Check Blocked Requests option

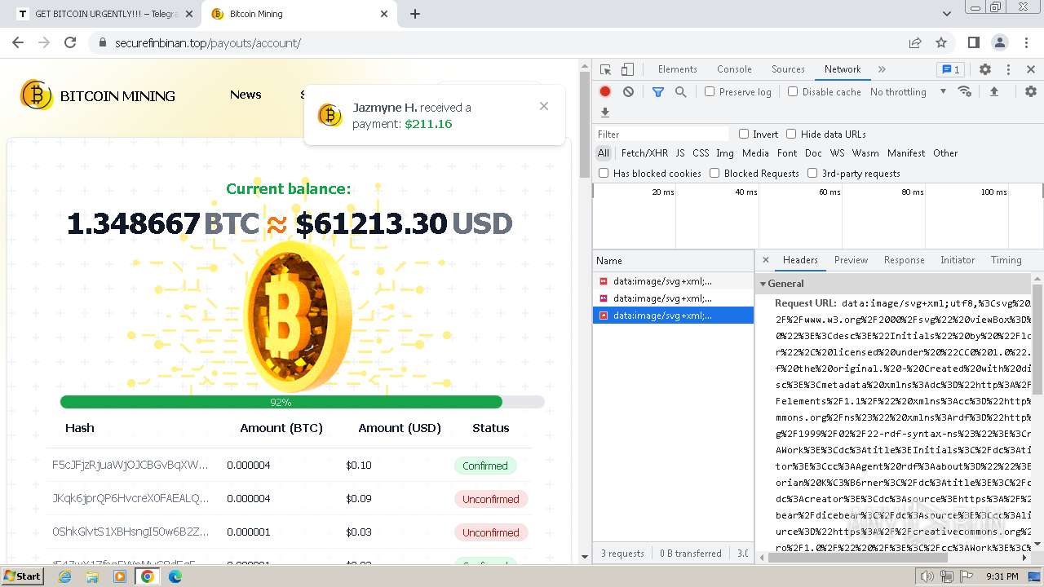714,173
